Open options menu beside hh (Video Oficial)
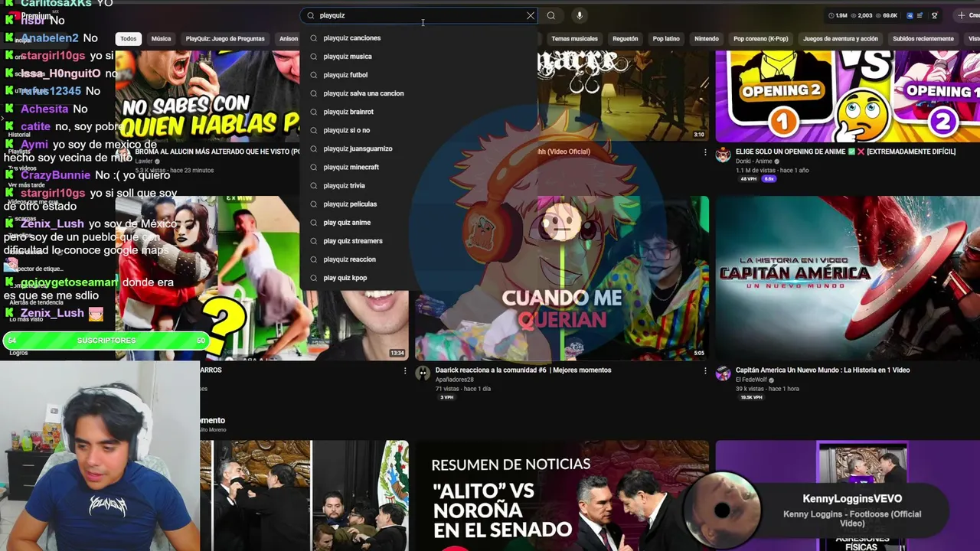 click(705, 152)
